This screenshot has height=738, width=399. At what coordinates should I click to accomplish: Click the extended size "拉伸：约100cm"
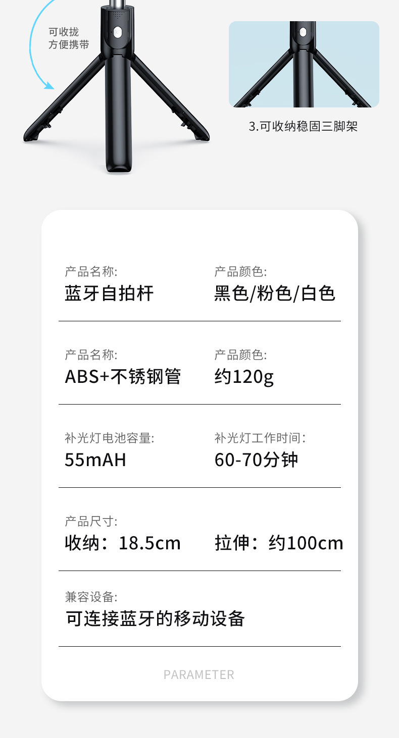(279, 543)
